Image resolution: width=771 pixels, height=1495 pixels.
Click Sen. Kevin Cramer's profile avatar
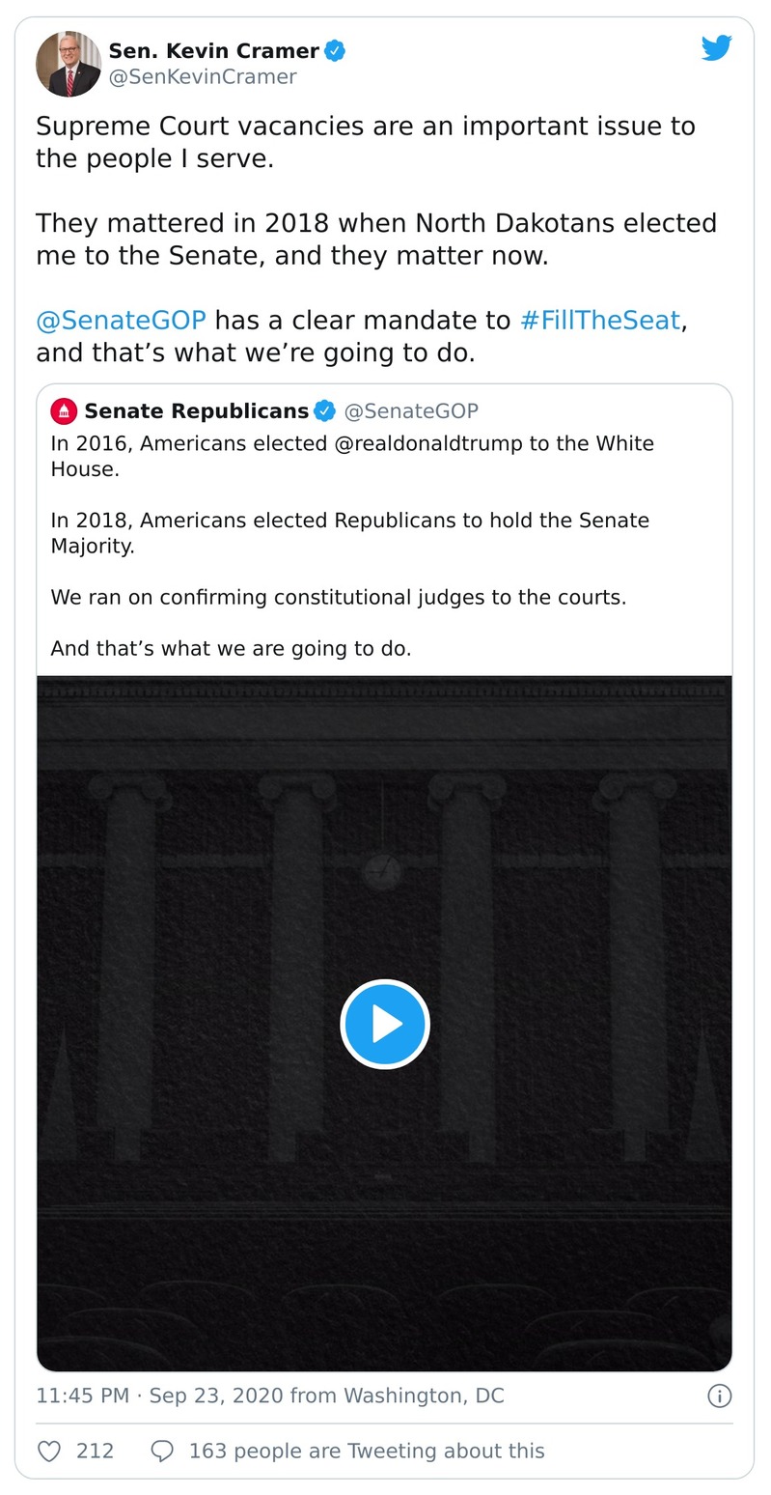pyautogui.click(x=69, y=63)
